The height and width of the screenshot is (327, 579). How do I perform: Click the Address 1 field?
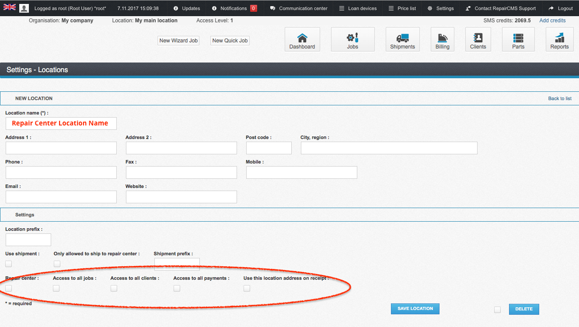61,148
